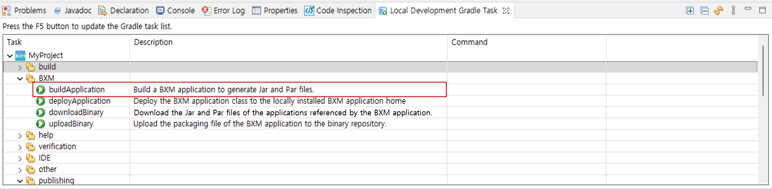Click the 'Press the F5 button' hint text

coord(87,26)
